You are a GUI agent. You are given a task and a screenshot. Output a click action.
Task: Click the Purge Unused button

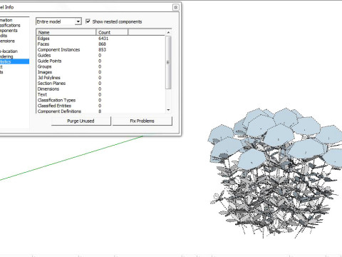coord(81,121)
